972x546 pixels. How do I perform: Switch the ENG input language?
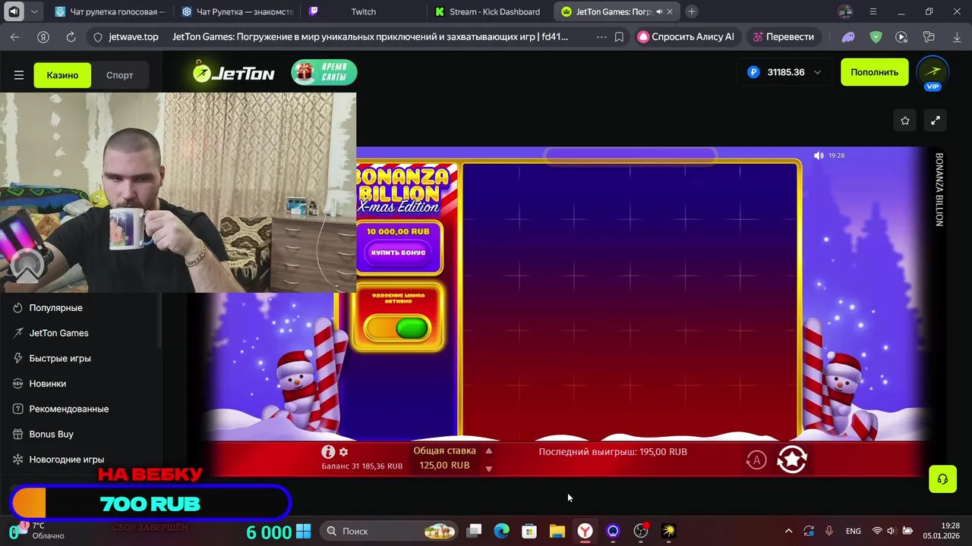pos(854,531)
